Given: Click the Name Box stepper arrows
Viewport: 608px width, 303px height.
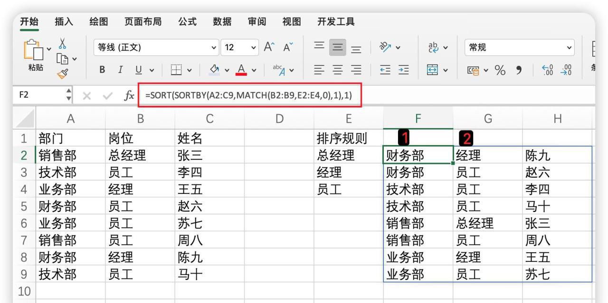Looking at the screenshot, I should [x=68, y=95].
